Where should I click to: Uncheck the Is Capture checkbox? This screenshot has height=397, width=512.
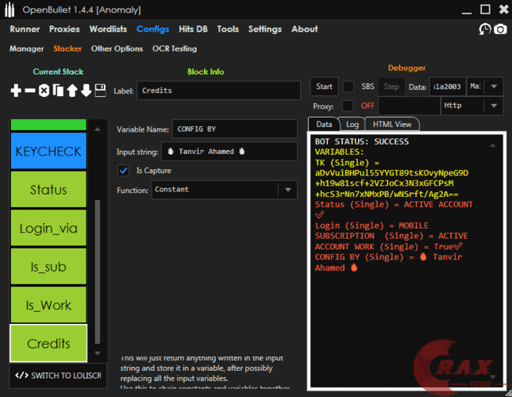pyautogui.click(x=123, y=170)
